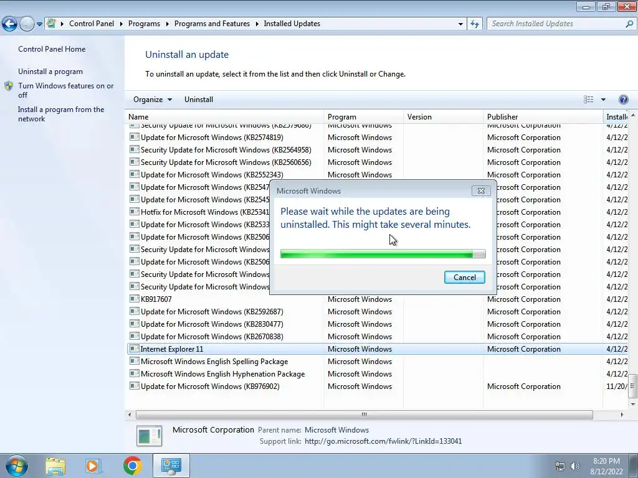Click the vertical scrollbar down arrow
638x478 pixels.
pyautogui.click(x=632, y=404)
